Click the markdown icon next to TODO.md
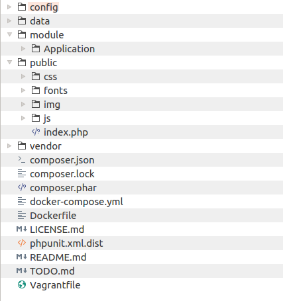The image size is (283, 301). (22, 271)
